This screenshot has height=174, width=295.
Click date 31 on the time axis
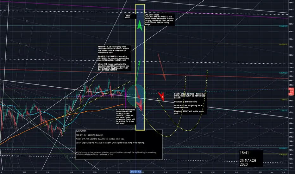[x=248, y=172]
